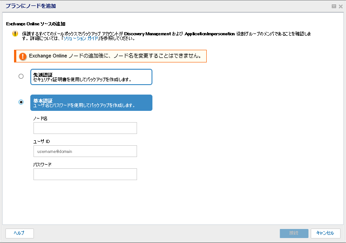Screen dimensions: 346x243
Task: Click the highlighted 基本認証 option card
Action: pos(91,103)
